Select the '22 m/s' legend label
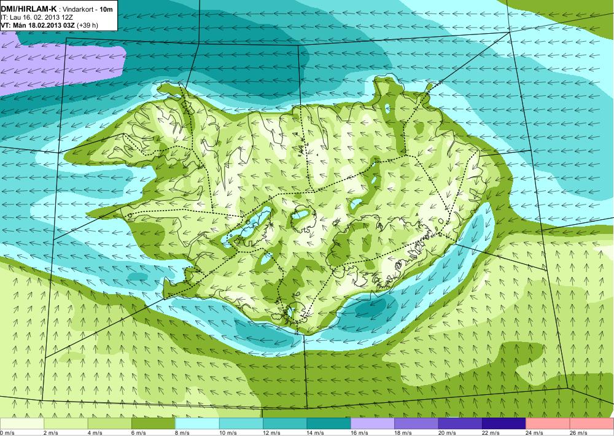614x436 pixels. tap(491, 433)
